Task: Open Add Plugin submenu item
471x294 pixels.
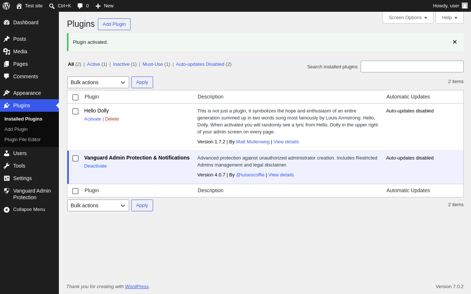Action: pyautogui.click(x=16, y=129)
